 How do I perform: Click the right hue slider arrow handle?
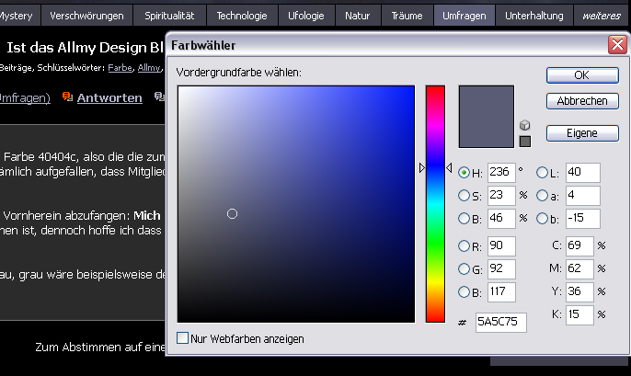(449, 167)
